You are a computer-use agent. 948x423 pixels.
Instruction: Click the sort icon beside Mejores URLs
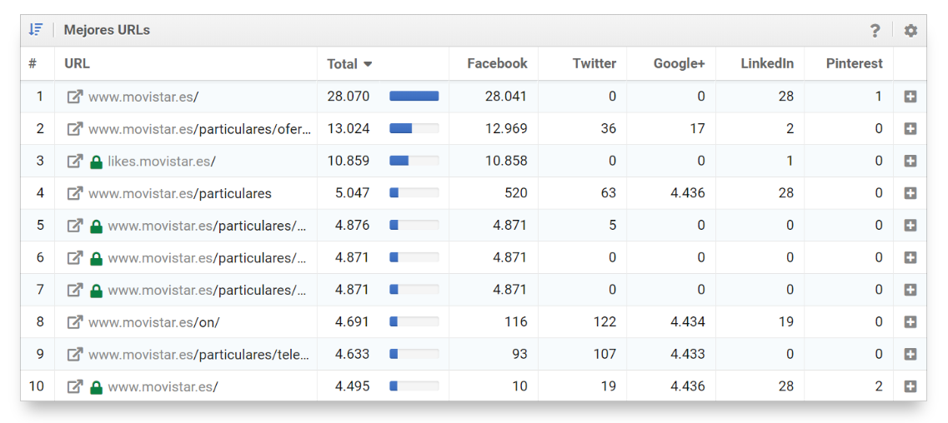[x=35, y=30]
